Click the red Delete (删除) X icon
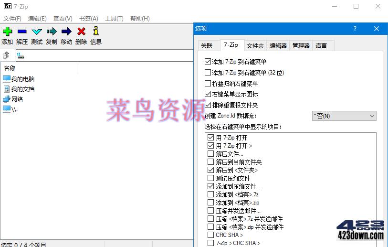388x247 pixels. 81,32
